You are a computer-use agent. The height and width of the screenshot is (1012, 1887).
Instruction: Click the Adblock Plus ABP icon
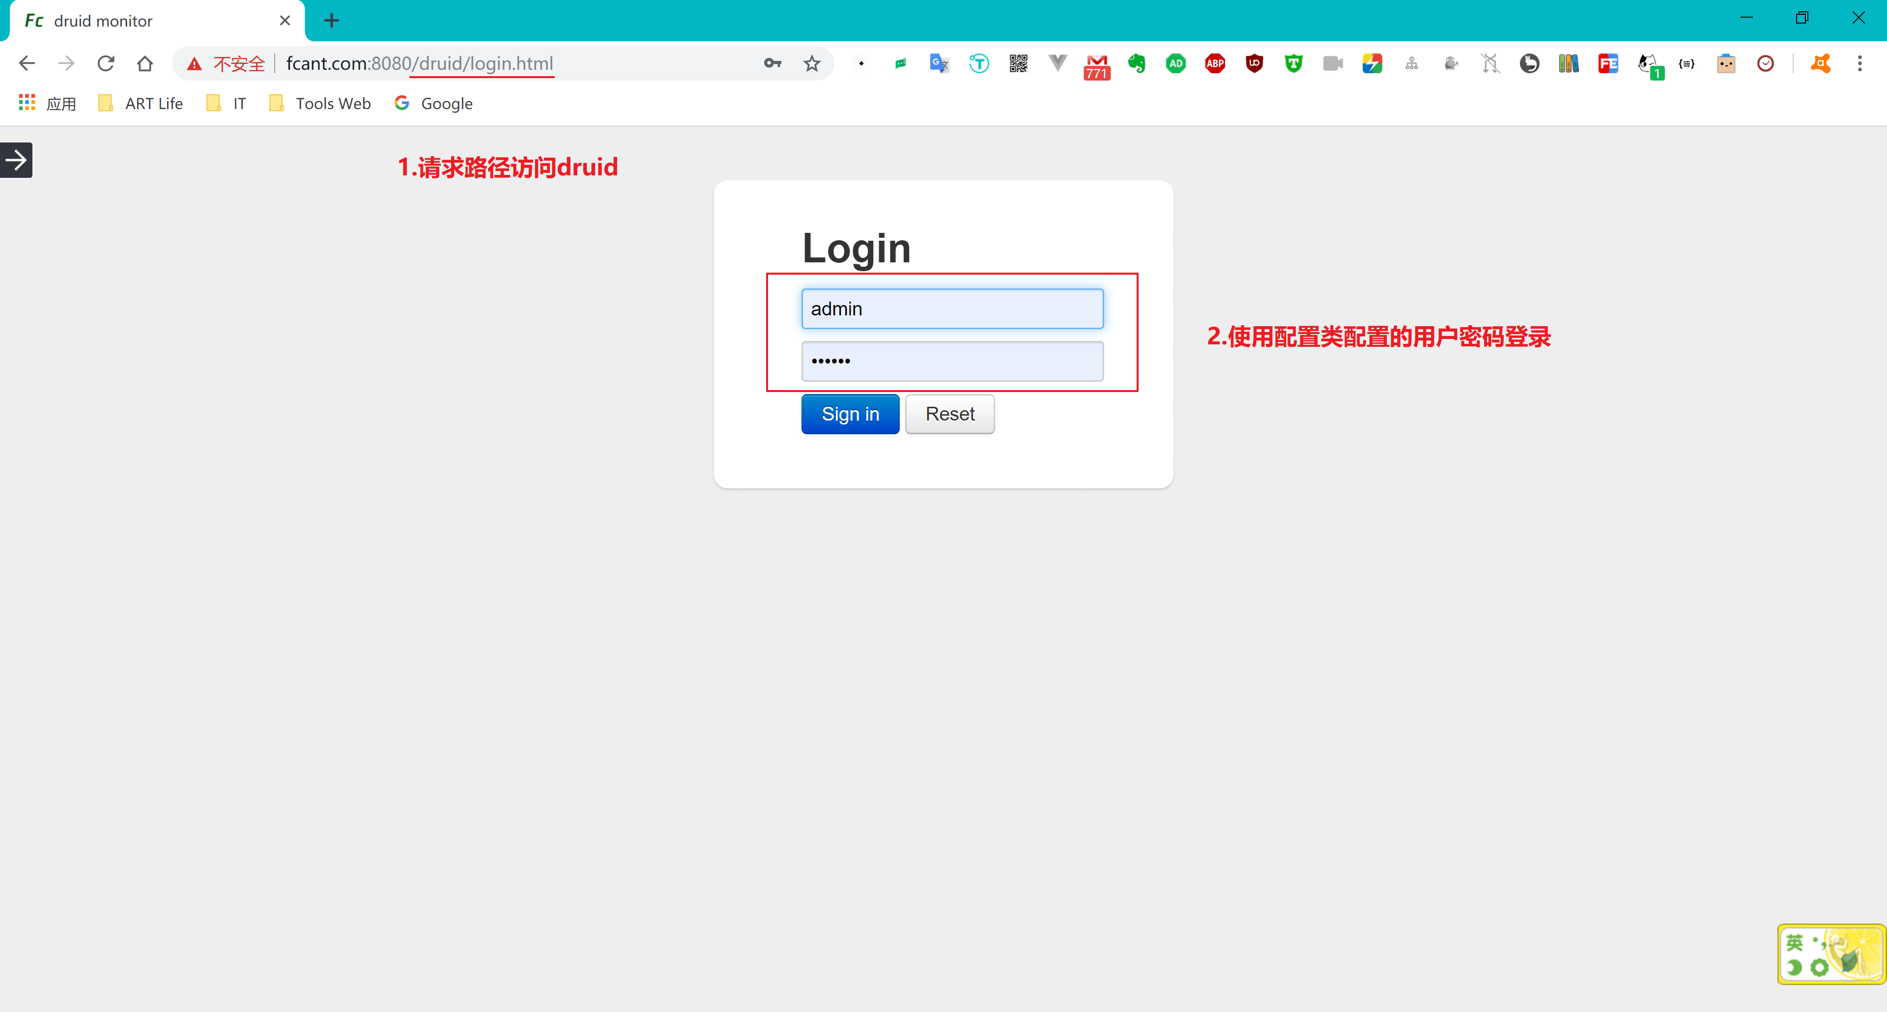[1215, 64]
